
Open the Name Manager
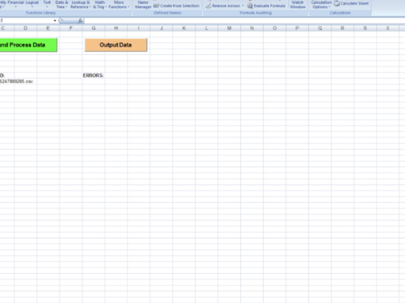click(143, 4)
